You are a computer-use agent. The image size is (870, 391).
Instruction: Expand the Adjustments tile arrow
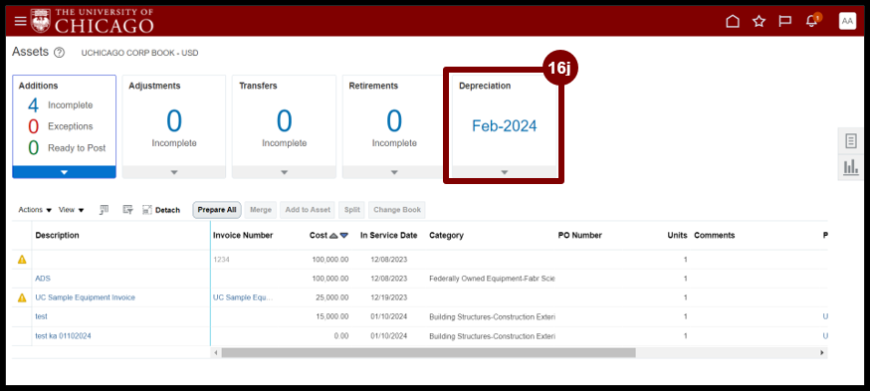pyautogui.click(x=174, y=172)
